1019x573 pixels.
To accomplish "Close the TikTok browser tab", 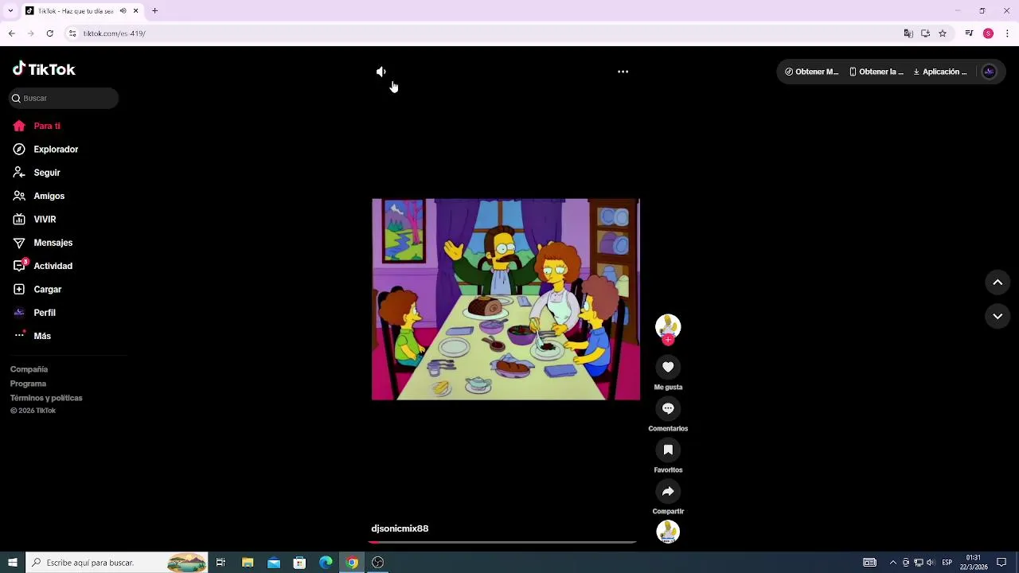I will [x=135, y=11].
